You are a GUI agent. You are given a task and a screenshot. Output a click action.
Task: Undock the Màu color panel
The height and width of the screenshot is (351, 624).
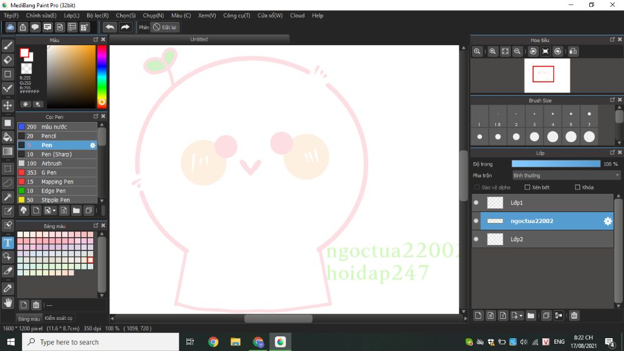click(x=96, y=40)
